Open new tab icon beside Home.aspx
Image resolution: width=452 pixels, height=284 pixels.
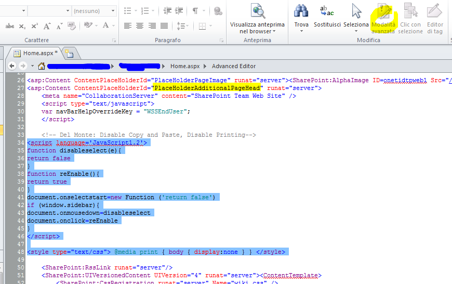click(x=69, y=54)
